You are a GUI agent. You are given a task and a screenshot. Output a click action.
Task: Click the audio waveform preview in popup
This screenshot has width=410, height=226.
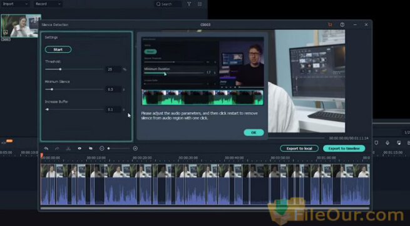[203, 98]
